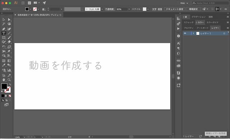Select the レイヤー tab

[215, 28]
